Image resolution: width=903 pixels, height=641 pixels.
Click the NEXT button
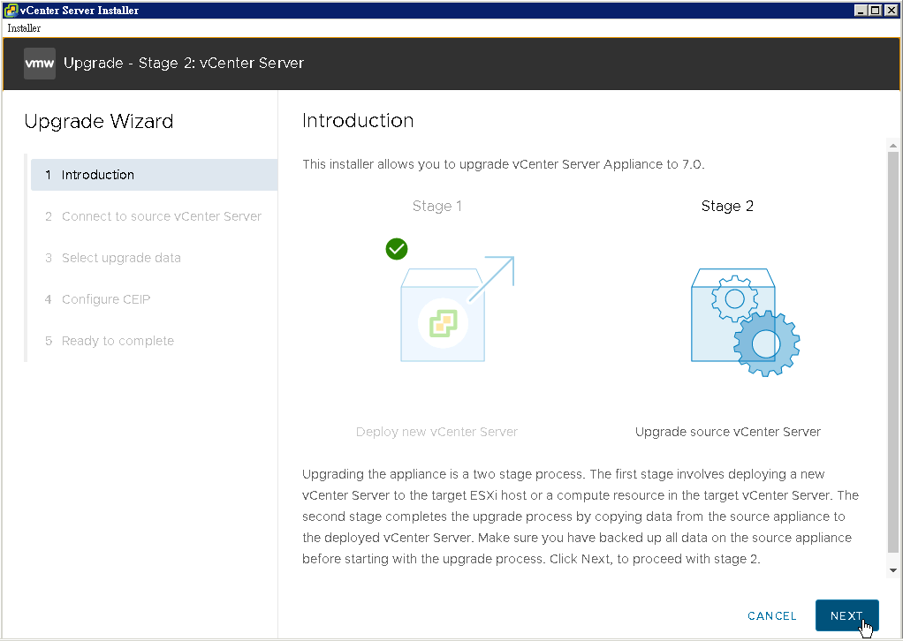pos(846,615)
